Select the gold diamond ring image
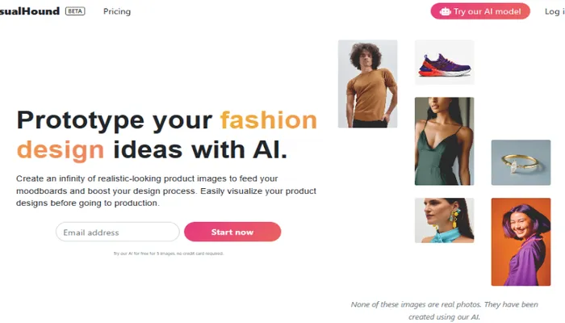Viewport: 565px width, 323px height. (521, 162)
